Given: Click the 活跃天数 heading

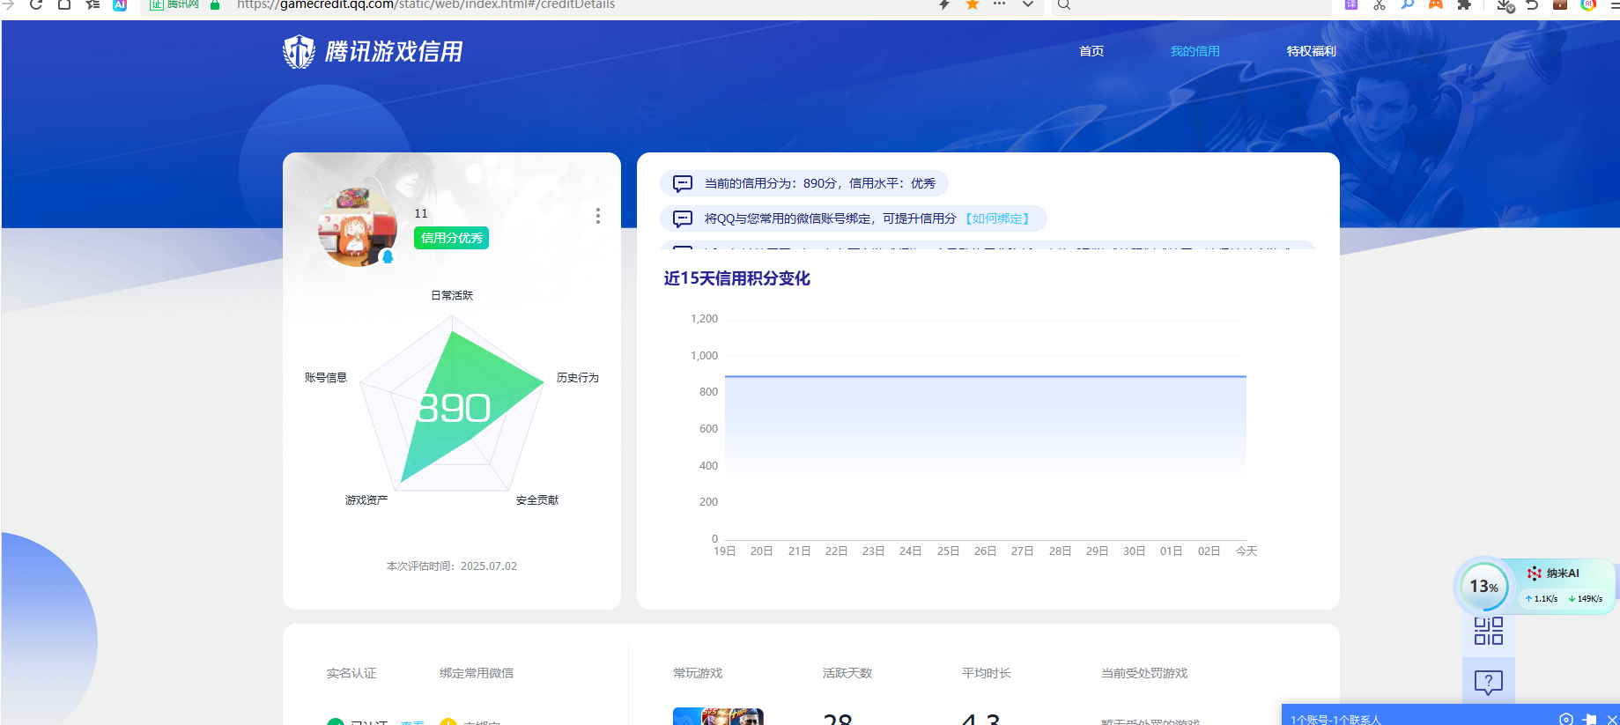Looking at the screenshot, I should coord(847,673).
